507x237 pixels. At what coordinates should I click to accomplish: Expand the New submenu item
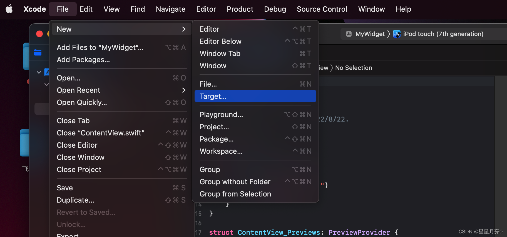[121, 29]
